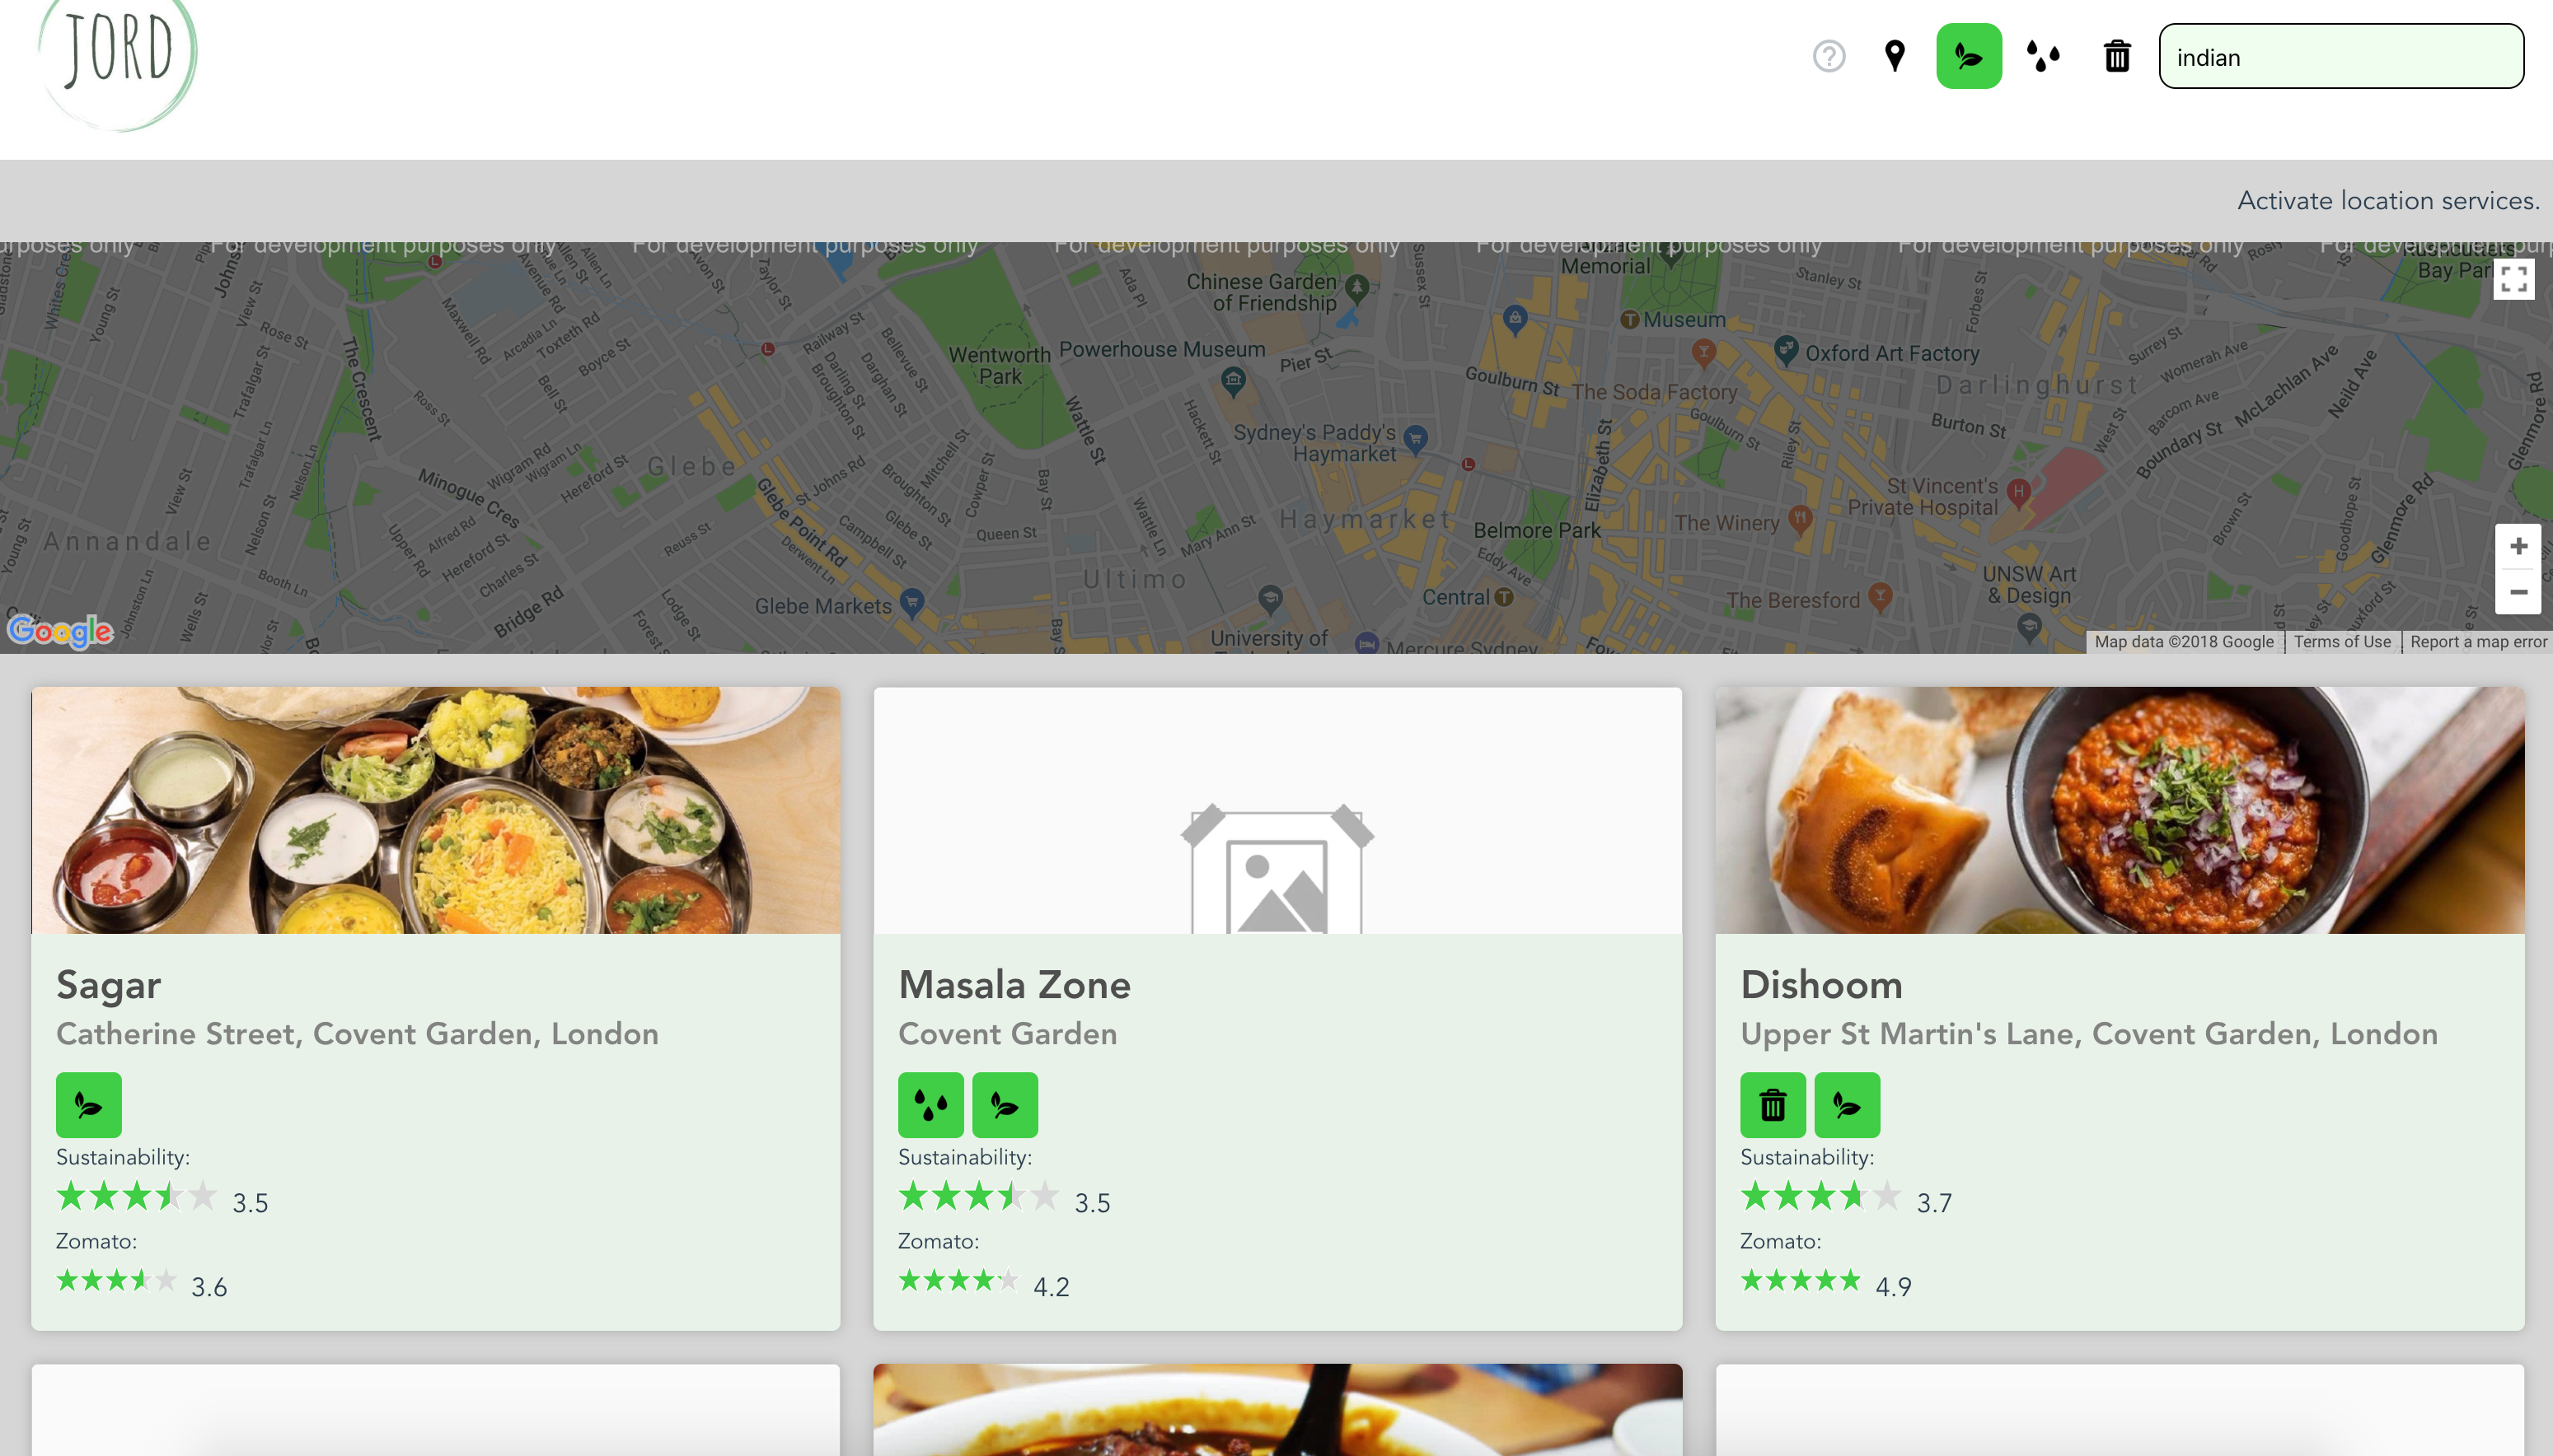Open the Dishoom restaurant title
Viewport: 2553px width, 1456px height.
[1820, 985]
